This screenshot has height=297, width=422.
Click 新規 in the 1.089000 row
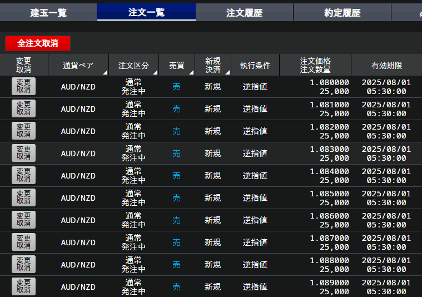click(212, 287)
